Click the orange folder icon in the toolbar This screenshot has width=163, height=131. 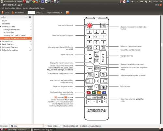click(x=68, y=12)
